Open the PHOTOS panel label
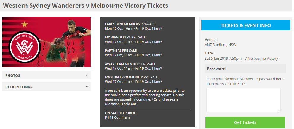294x129 pixels. pyautogui.click(x=13, y=76)
